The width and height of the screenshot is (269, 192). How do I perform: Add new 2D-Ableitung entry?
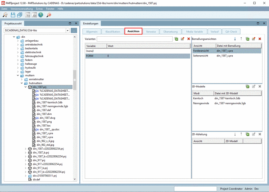click(x=247, y=134)
